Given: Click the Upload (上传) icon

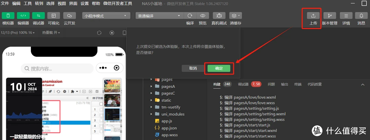Looking at the screenshot, I should (313, 16).
